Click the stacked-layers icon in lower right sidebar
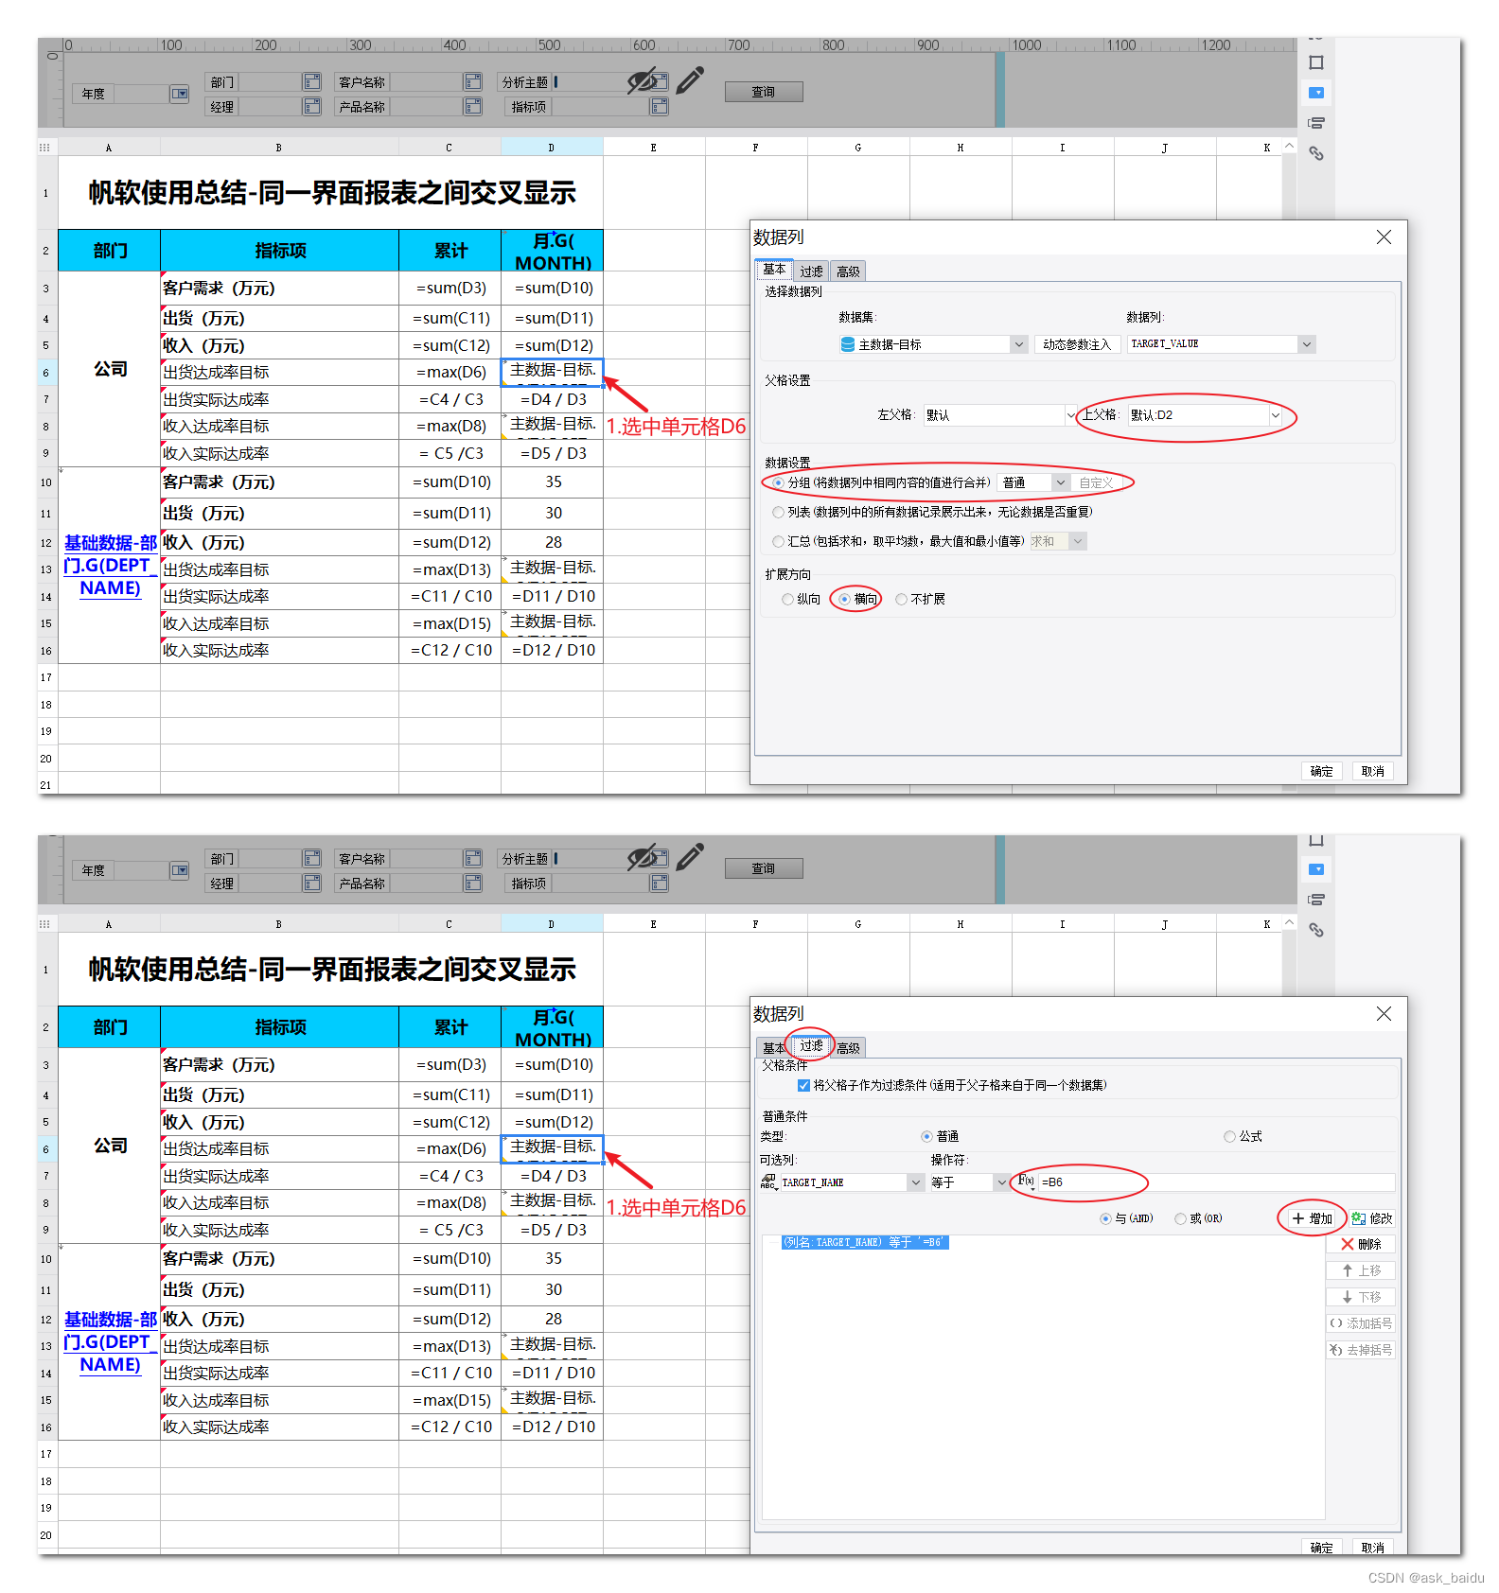The width and height of the screenshot is (1499, 1593). point(1315,900)
